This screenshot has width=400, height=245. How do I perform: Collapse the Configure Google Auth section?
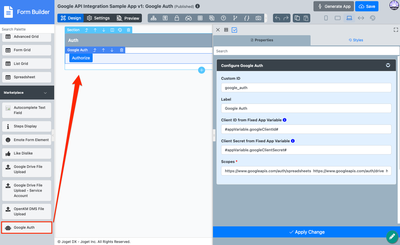click(x=388, y=65)
